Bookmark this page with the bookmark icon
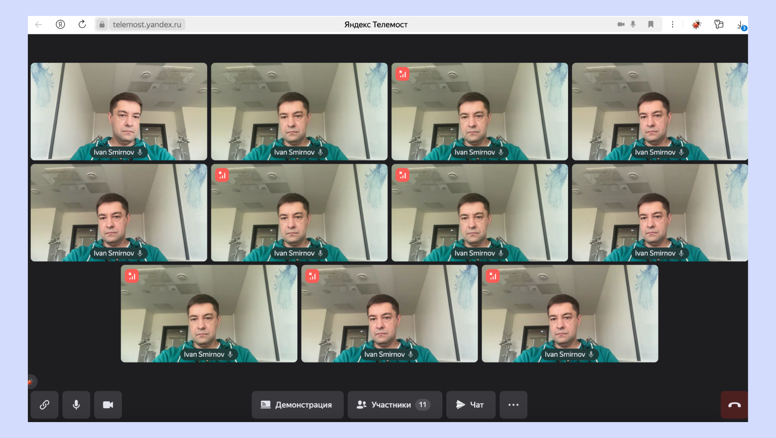Viewport: 776px width, 438px height. point(651,24)
